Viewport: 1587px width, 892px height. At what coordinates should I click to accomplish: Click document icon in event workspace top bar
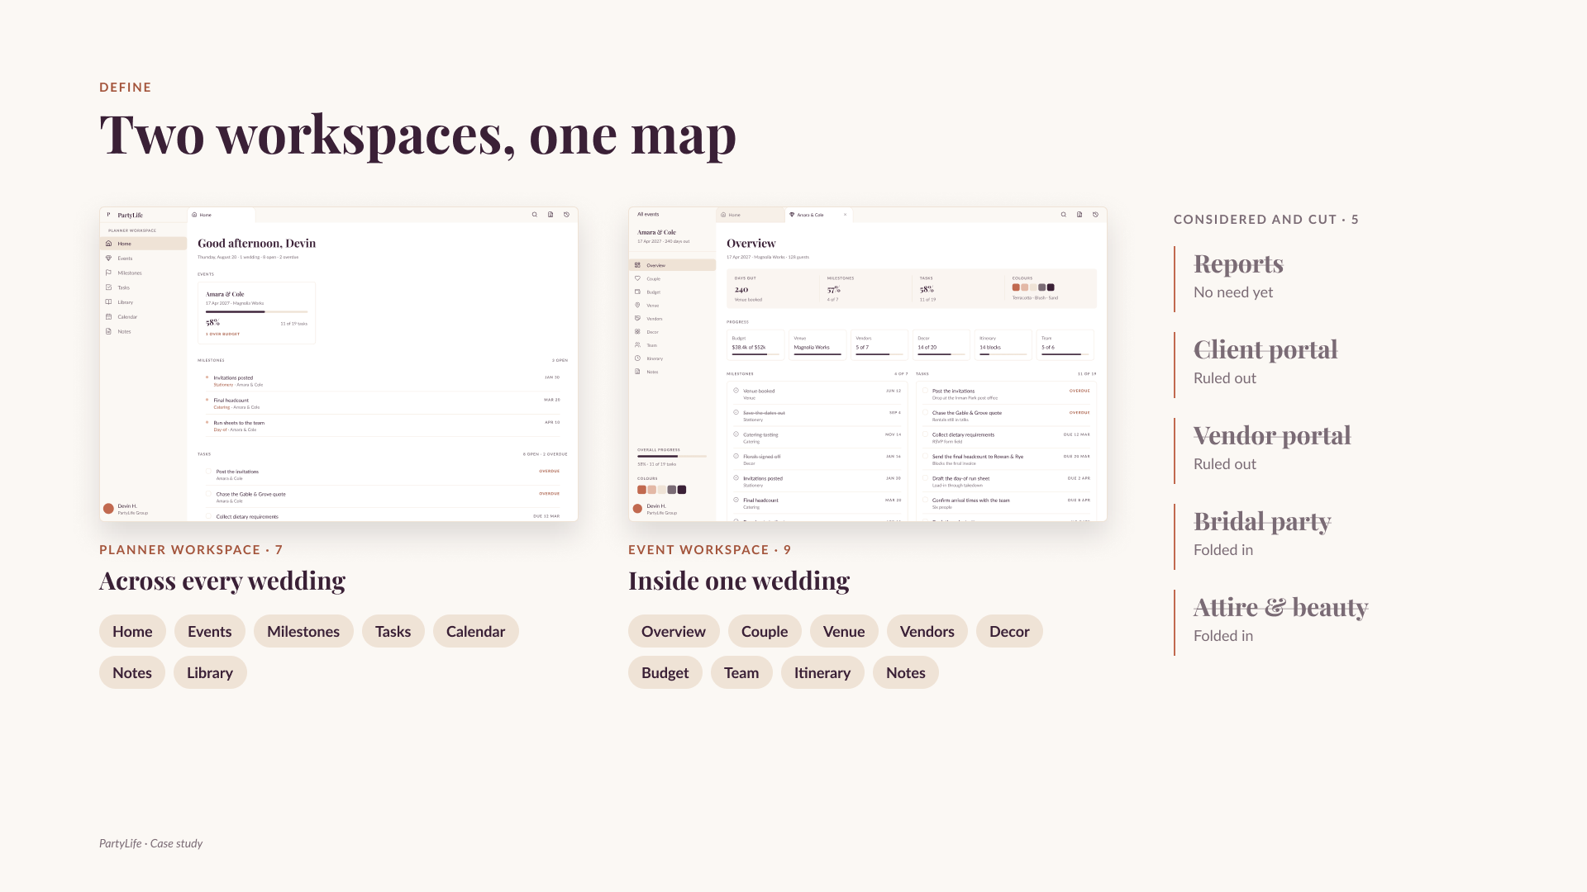(1079, 215)
